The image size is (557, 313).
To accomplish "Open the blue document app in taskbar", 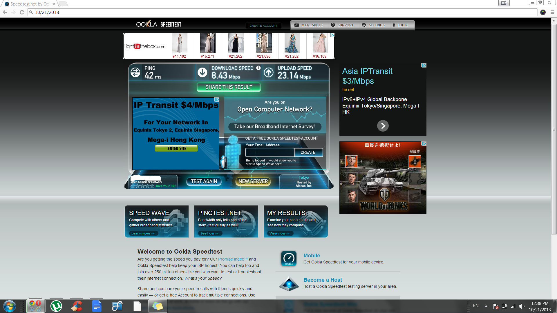I will click(x=97, y=306).
